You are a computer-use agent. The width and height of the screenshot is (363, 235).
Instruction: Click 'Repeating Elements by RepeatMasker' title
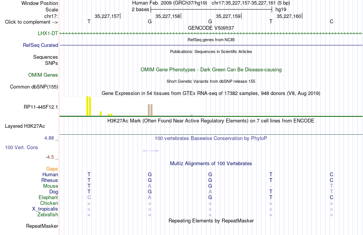(211, 221)
